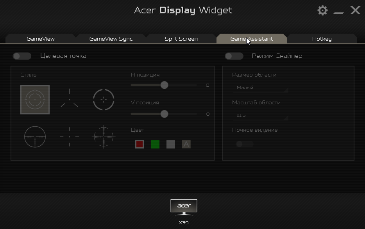Select the Game Assistant tab
The width and height of the screenshot is (365, 229).
click(x=252, y=39)
